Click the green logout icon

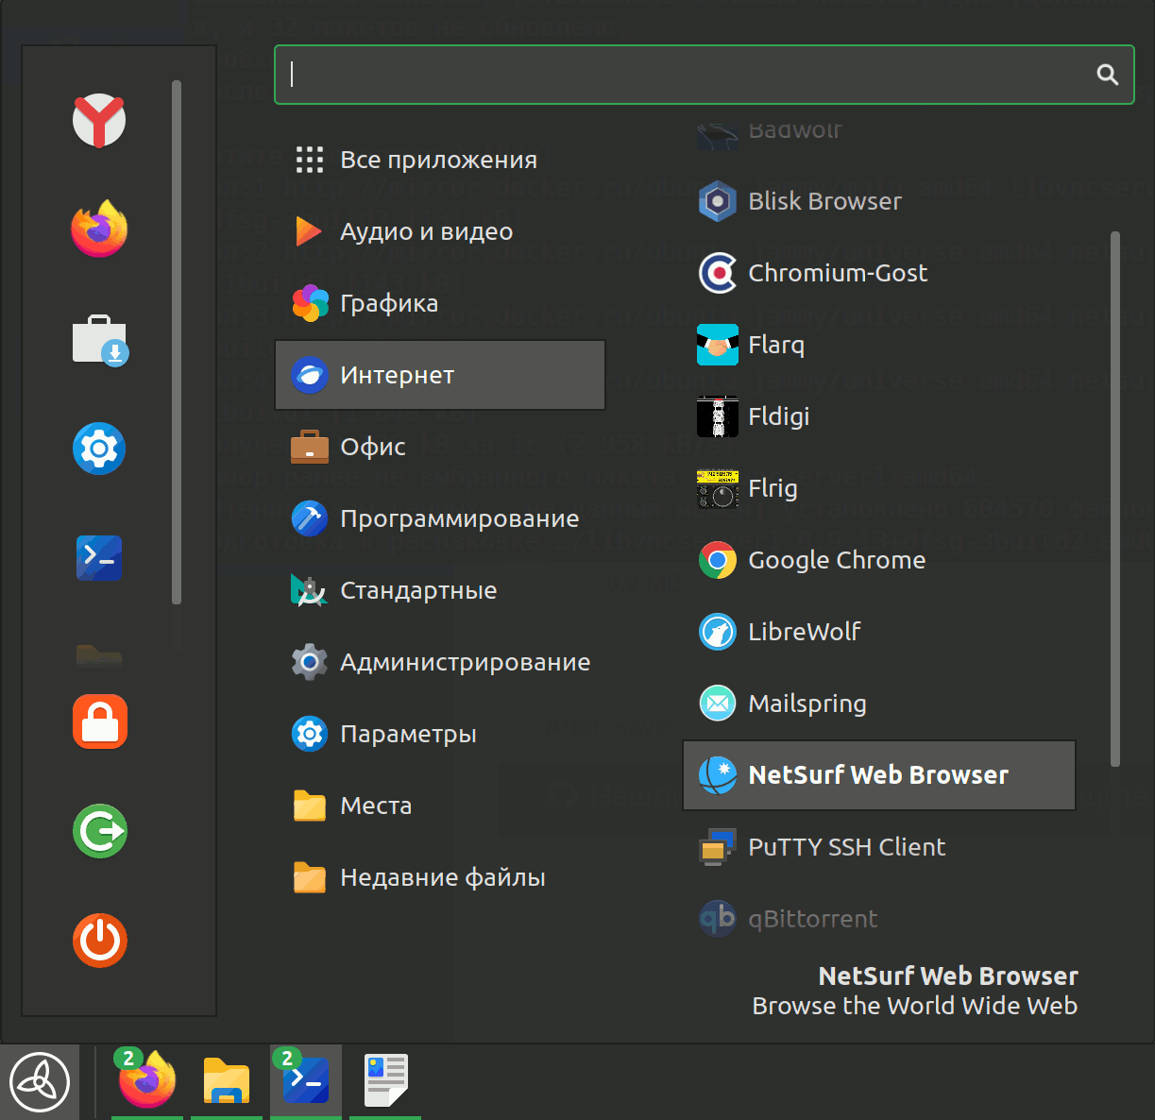99,831
